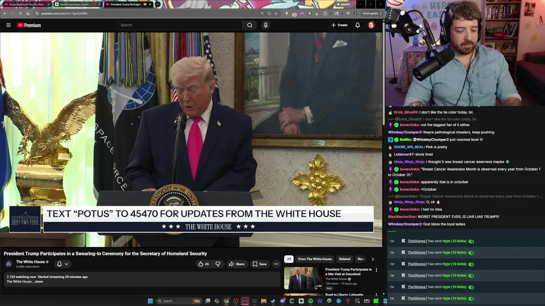Start voice search with the microphone icon
Screen dimensions: 545x306
coord(266,25)
